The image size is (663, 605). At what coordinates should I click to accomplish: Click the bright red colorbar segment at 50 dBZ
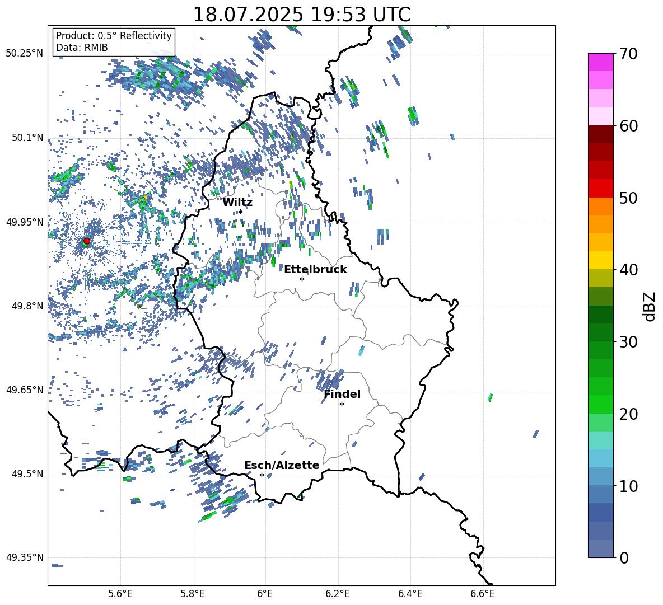(x=600, y=189)
